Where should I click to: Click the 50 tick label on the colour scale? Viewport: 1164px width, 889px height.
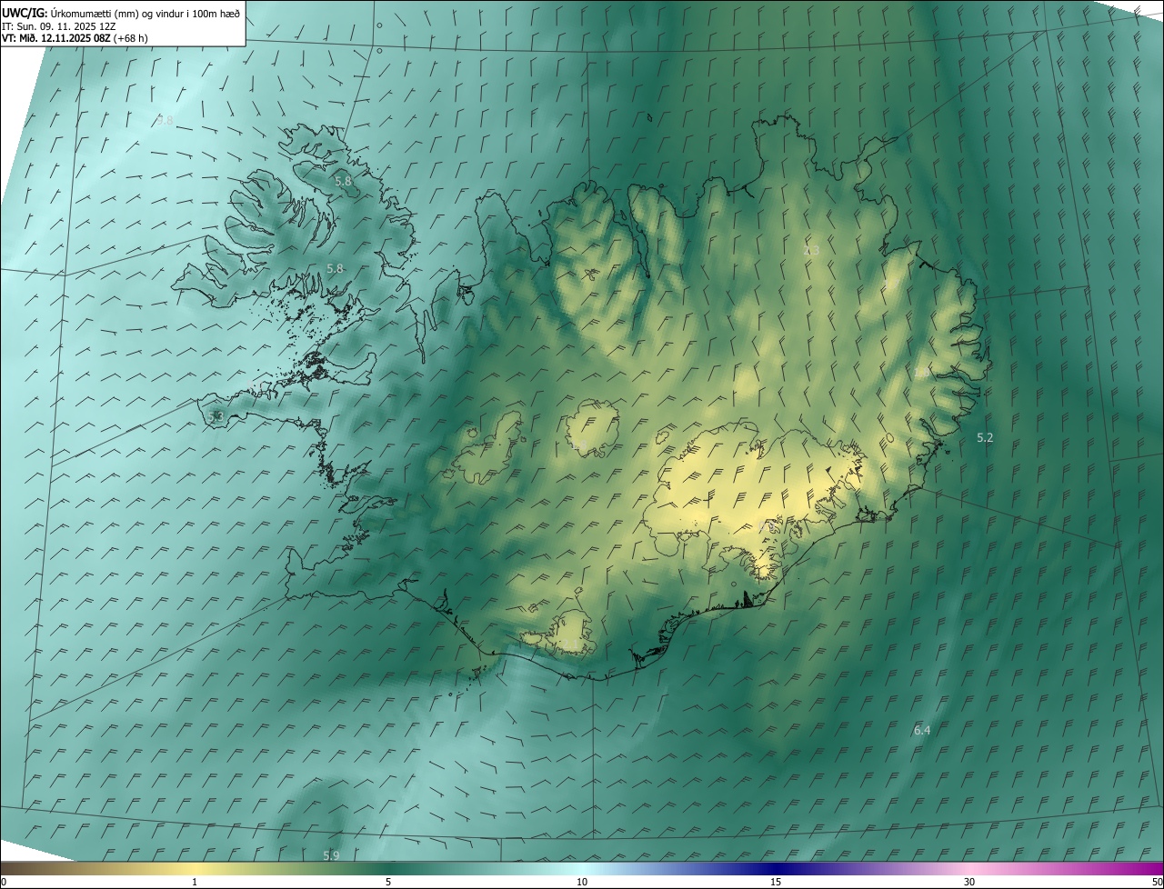coord(1157,882)
